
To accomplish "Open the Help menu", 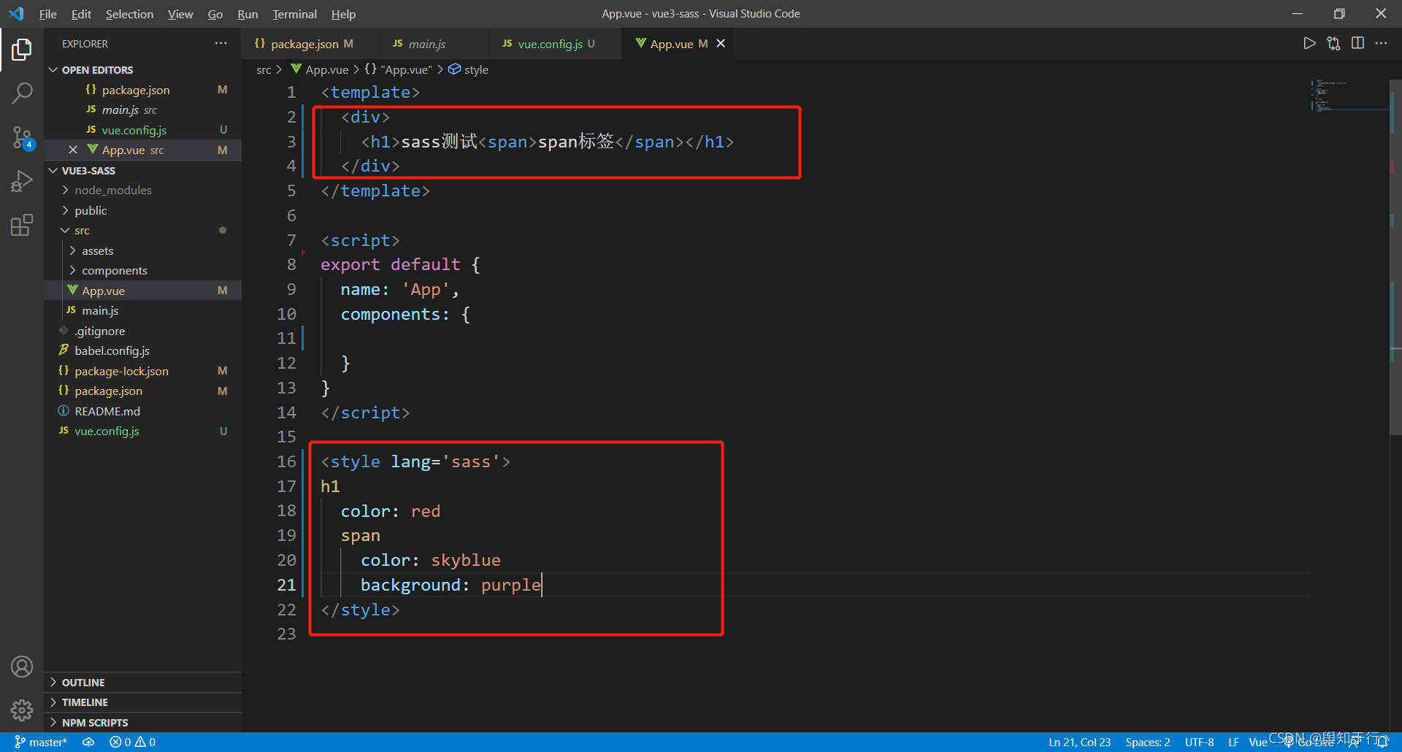I will click(343, 14).
